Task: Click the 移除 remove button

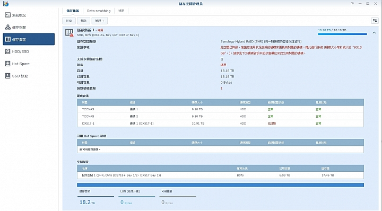Action: pos(84,21)
